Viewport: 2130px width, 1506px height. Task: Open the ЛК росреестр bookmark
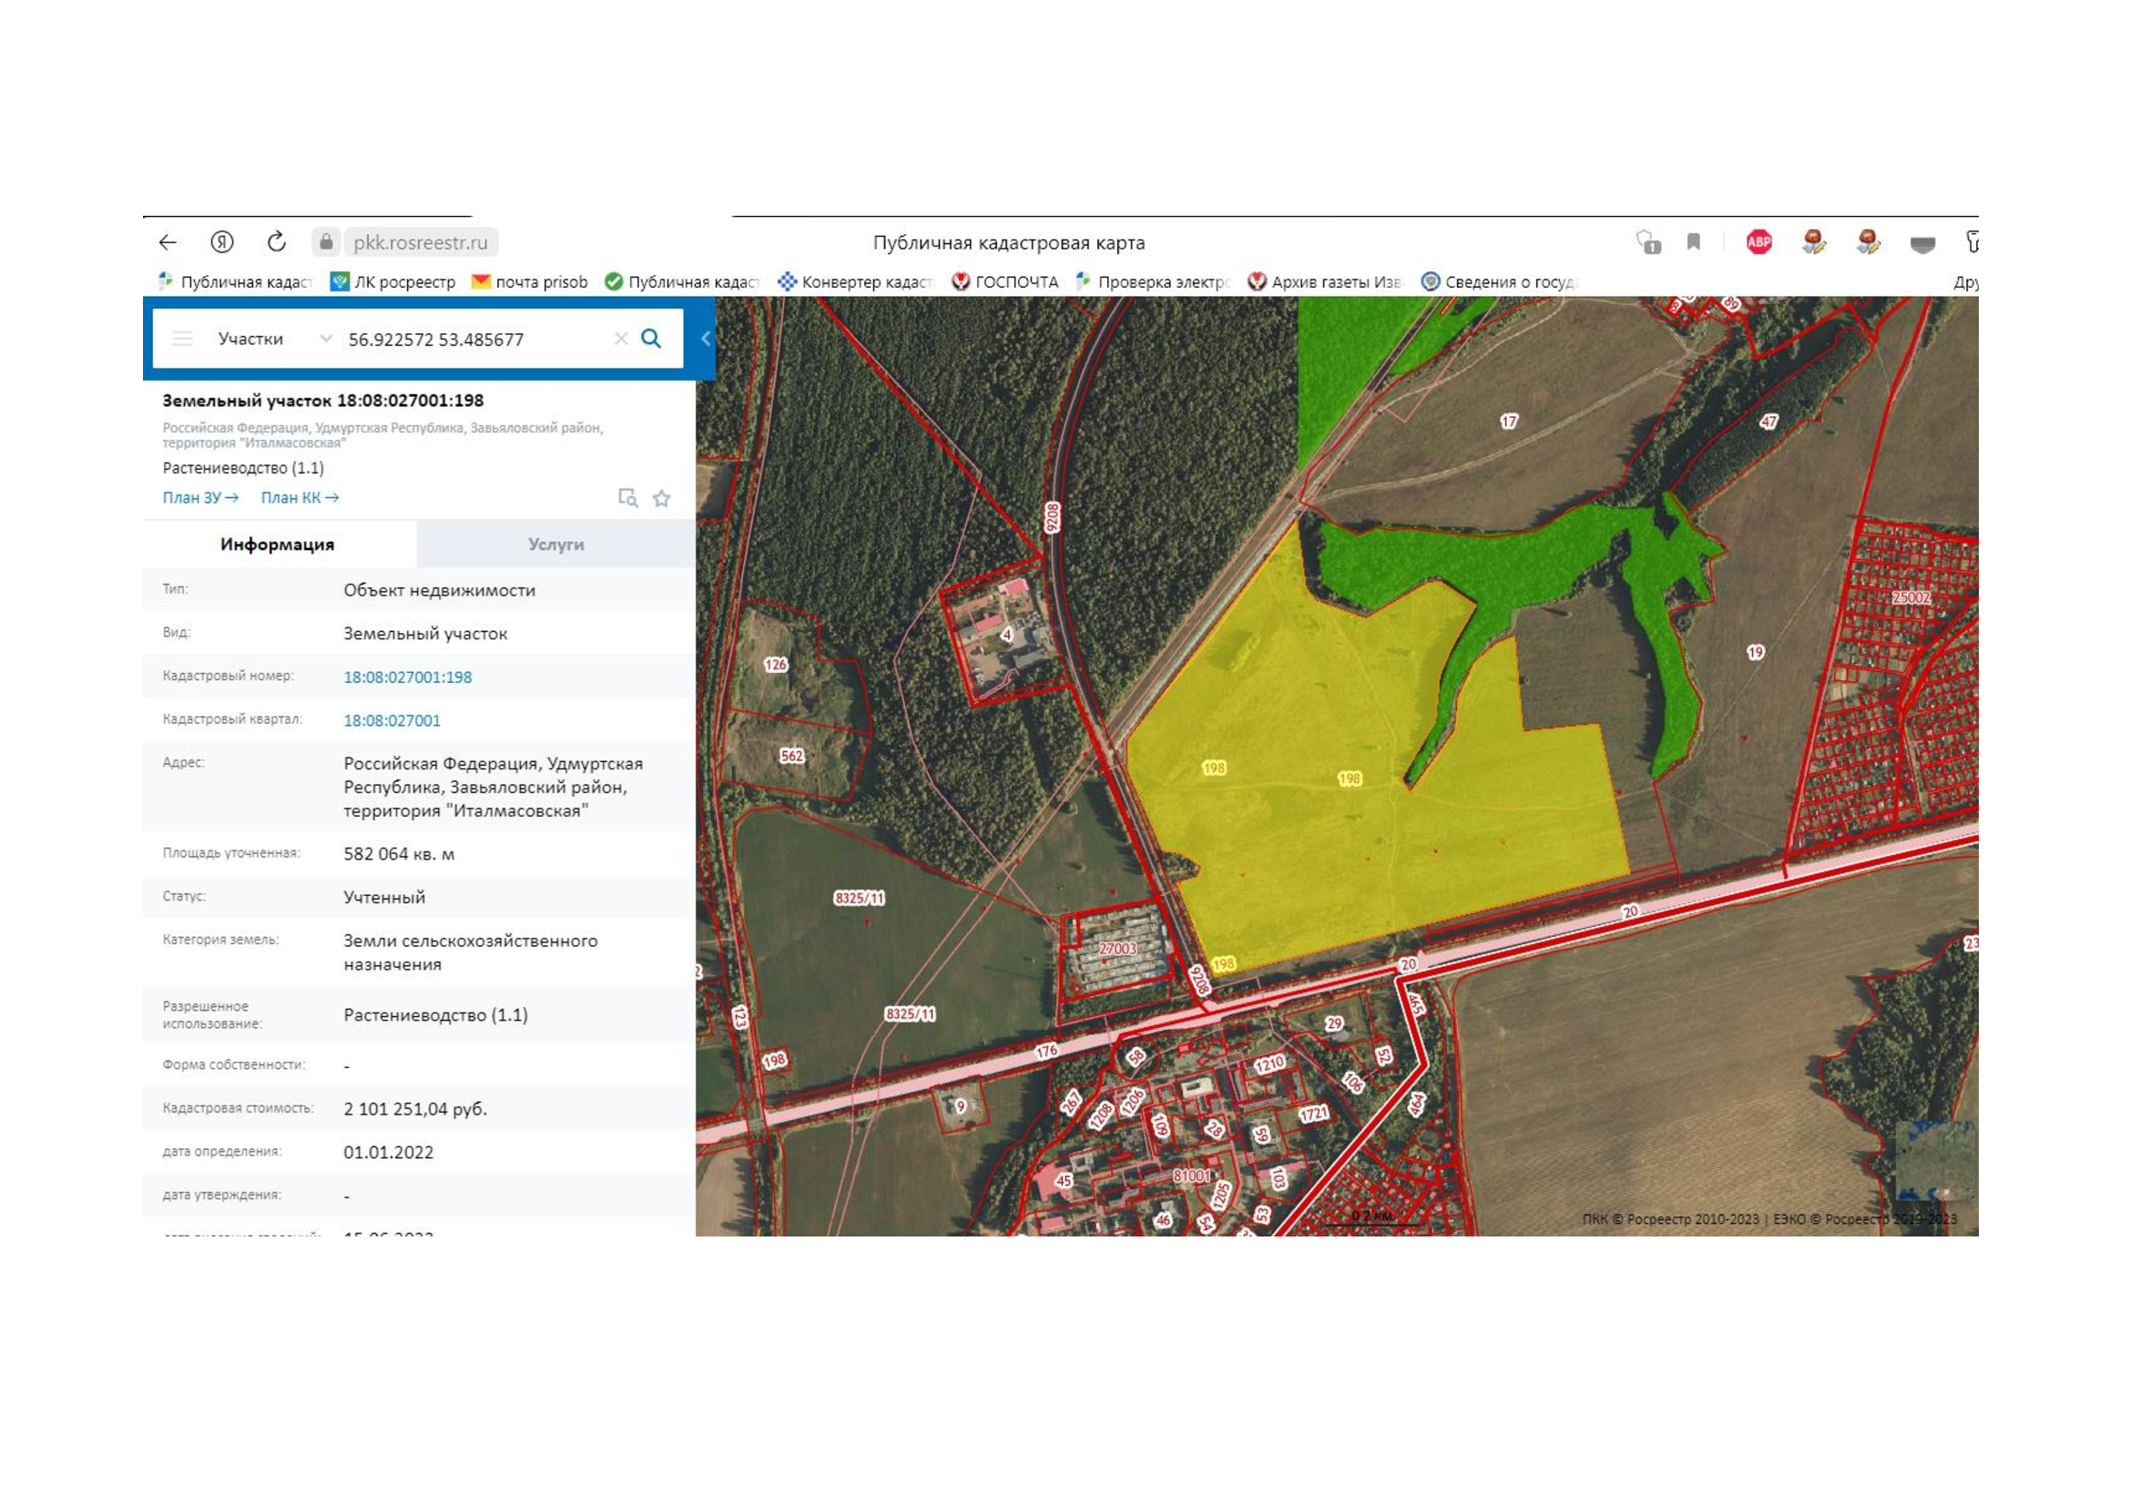pos(393,282)
